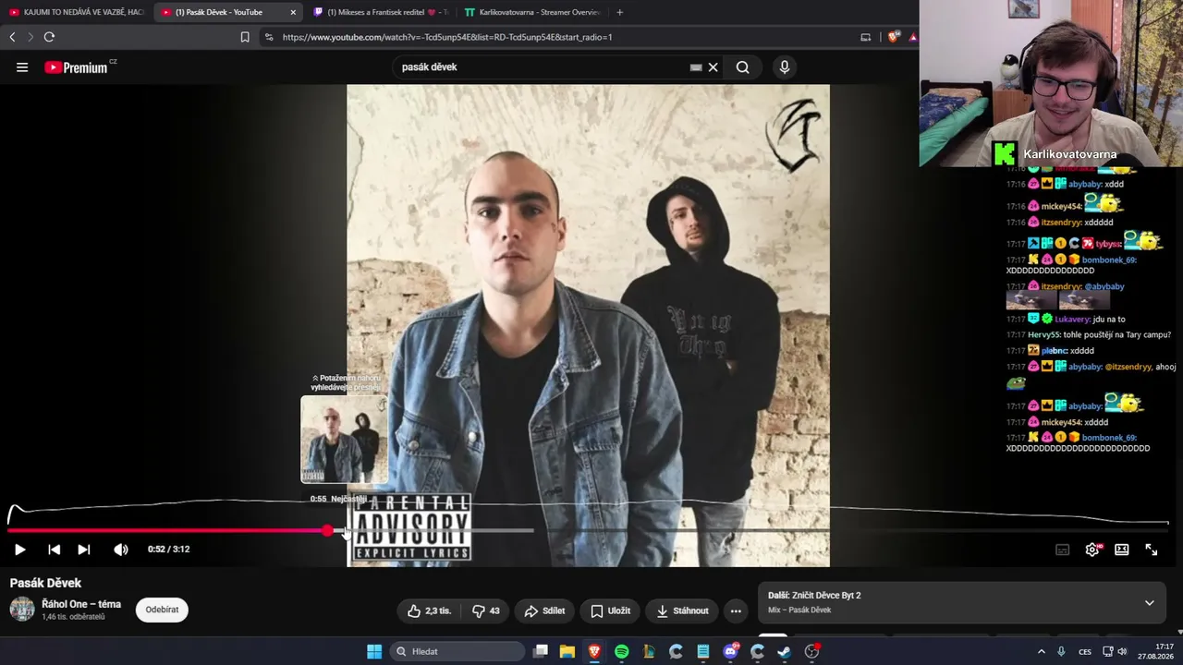This screenshot has height=665, width=1183.
Task: Bookmark this page
Action: (245, 37)
